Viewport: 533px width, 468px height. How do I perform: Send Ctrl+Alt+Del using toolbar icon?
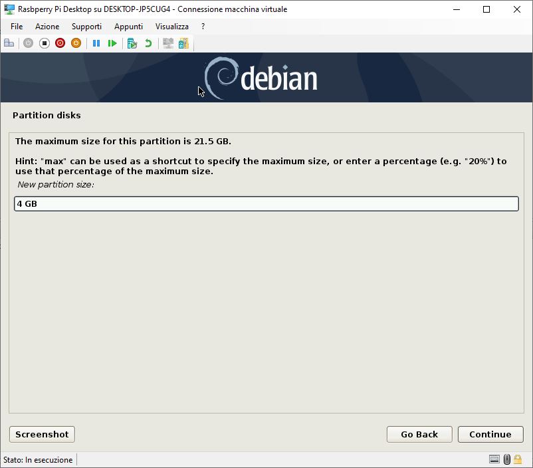coord(9,43)
